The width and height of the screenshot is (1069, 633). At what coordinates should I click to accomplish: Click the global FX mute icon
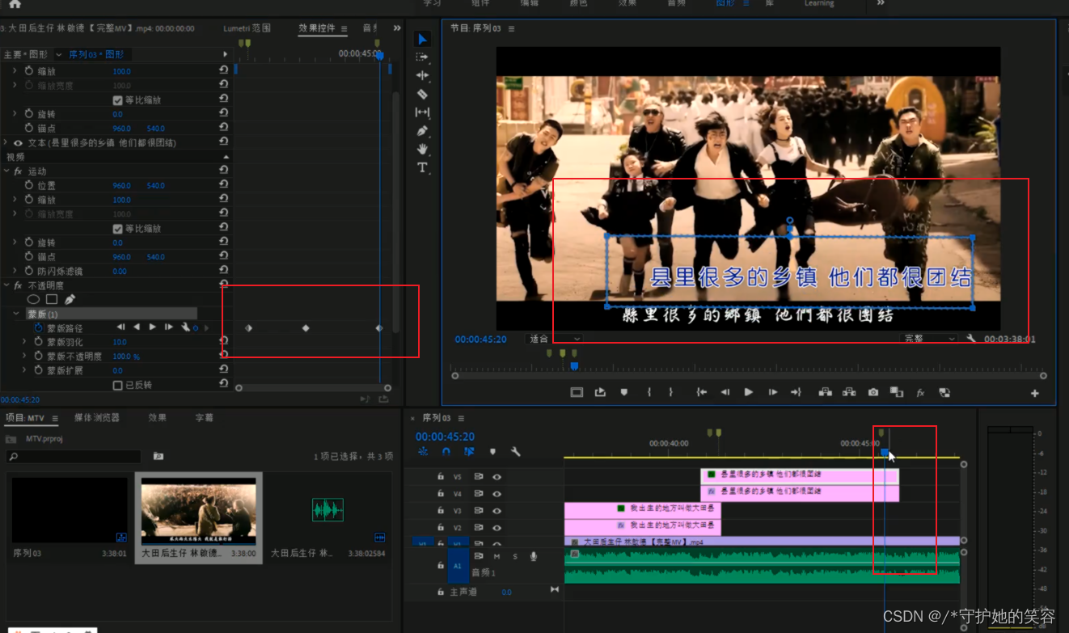[x=920, y=392]
